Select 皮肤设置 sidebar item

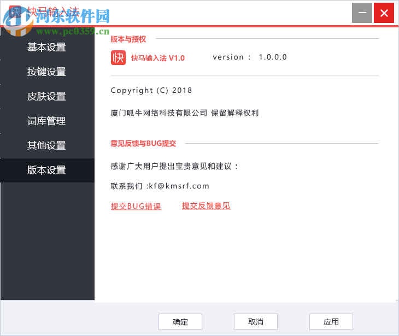pyautogui.click(x=47, y=96)
